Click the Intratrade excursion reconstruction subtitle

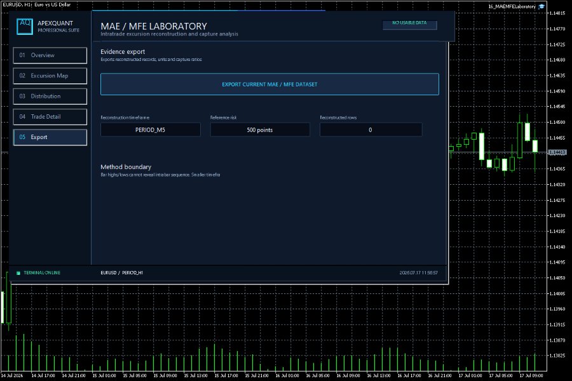coord(169,34)
